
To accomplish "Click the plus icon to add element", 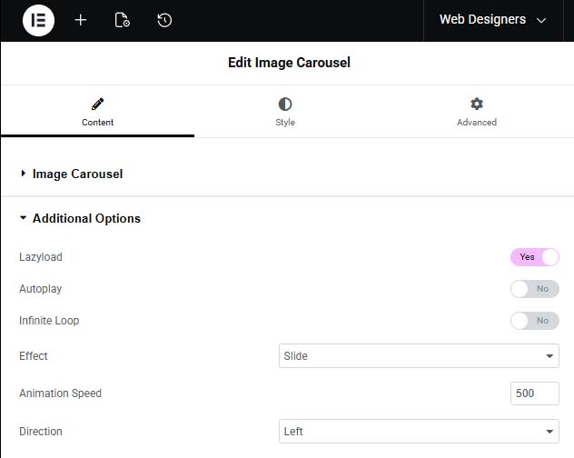I will point(81,20).
